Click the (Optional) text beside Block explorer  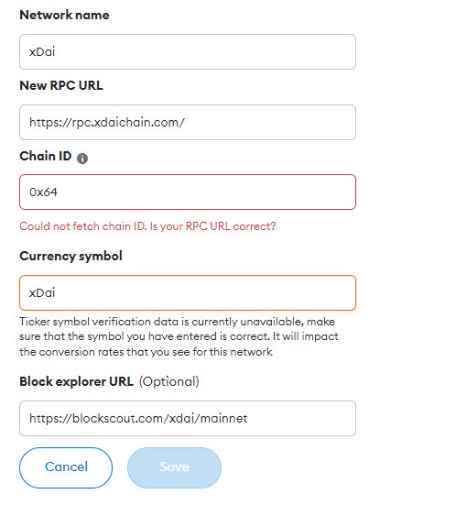169,381
